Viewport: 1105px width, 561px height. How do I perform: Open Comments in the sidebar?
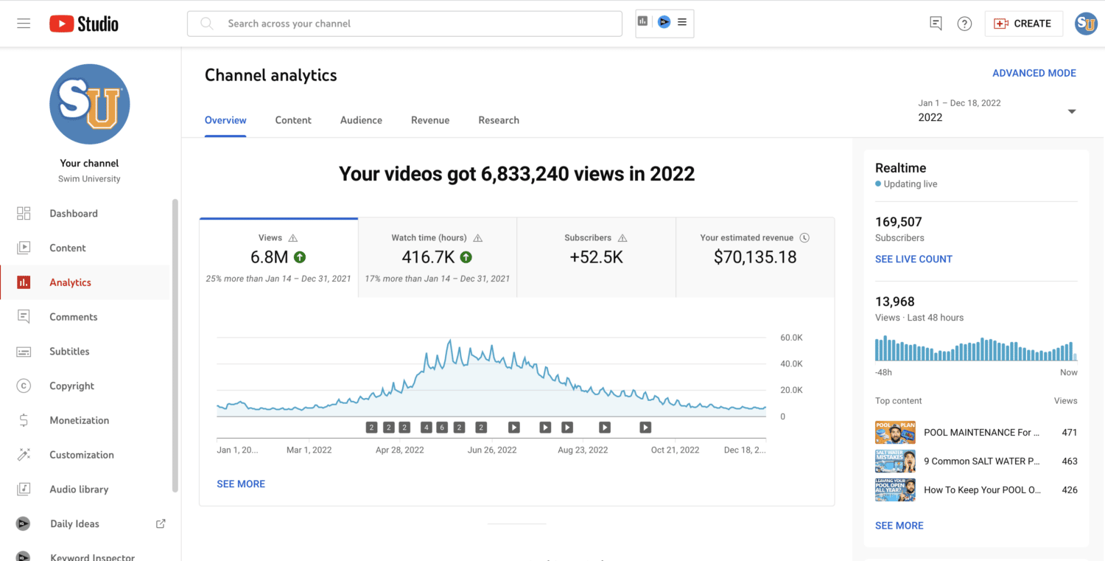[85, 317]
